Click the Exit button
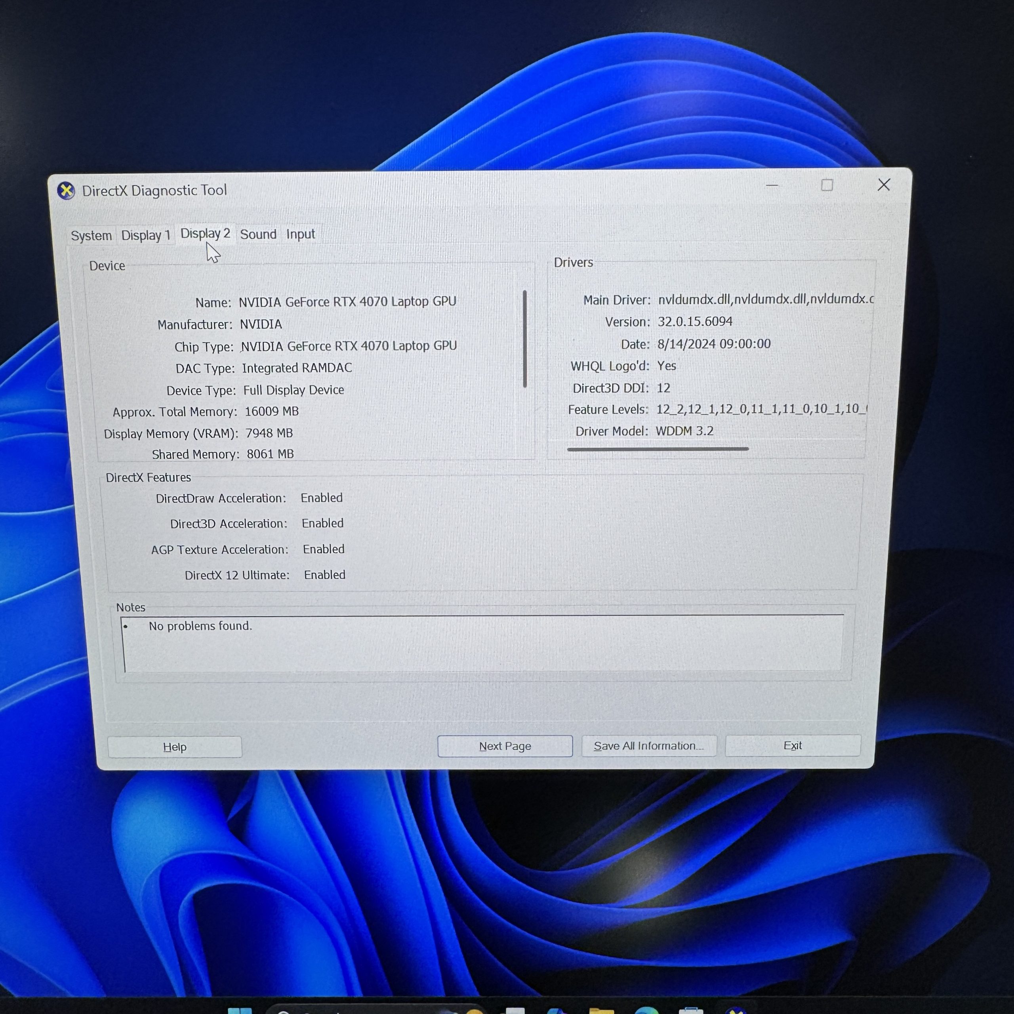Screen dimensions: 1014x1014 (793, 745)
